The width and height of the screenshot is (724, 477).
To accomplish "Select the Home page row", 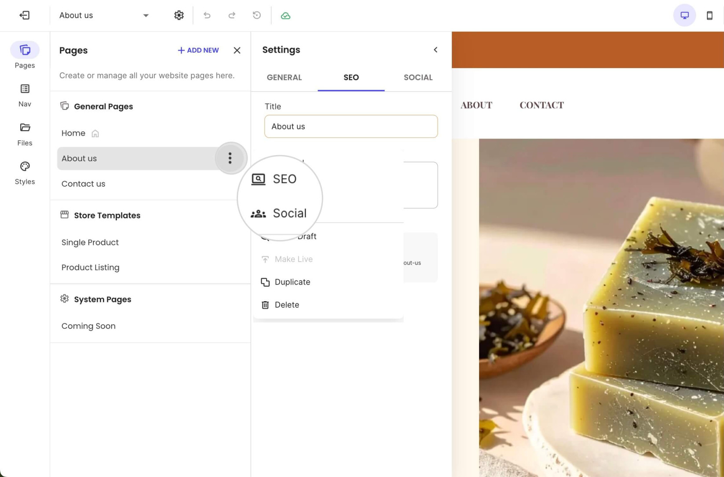I will coord(150,133).
